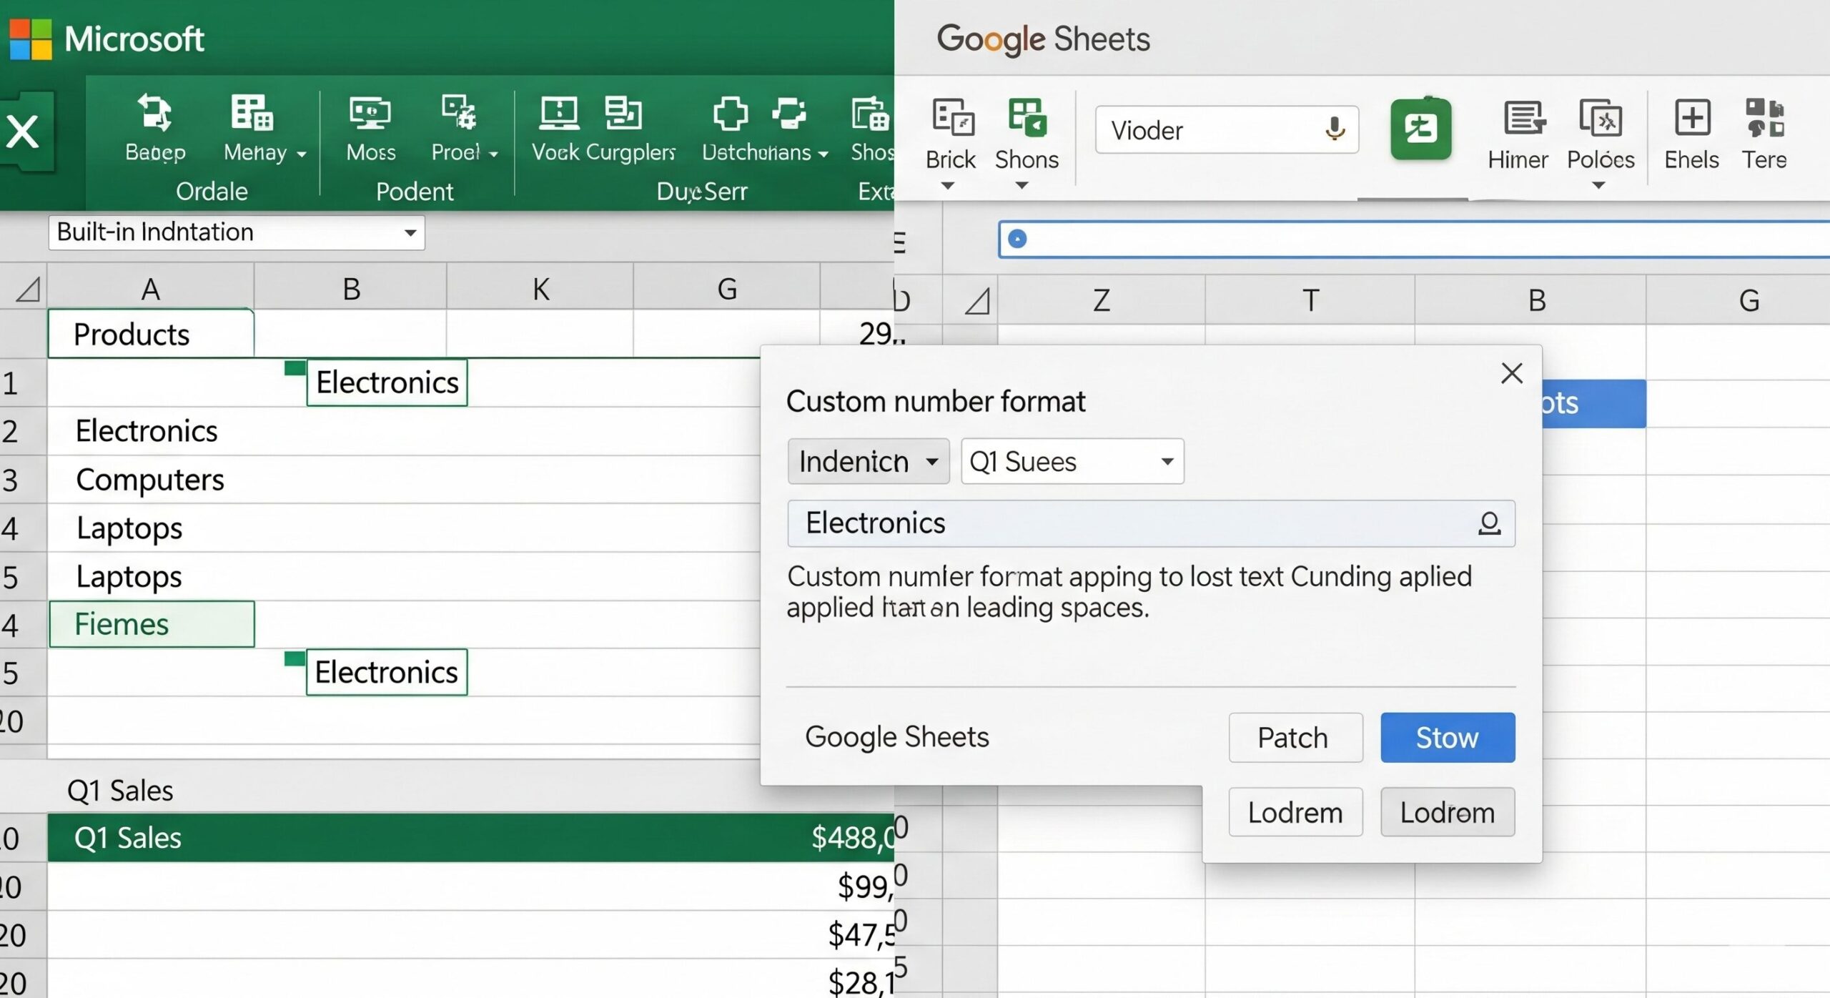The height and width of the screenshot is (998, 1830).
Task: Open the Moss ribbon tool
Action: 370,113
